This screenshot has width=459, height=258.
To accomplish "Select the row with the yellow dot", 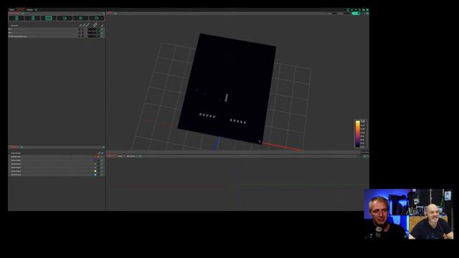I will point(57,171).
